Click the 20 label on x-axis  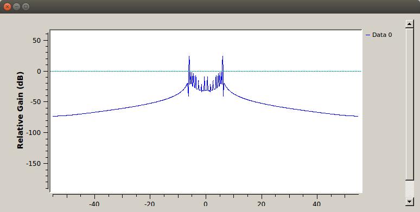[x=261, y=204]
